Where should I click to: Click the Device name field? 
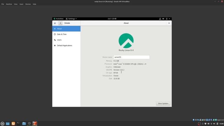(132, 57)
